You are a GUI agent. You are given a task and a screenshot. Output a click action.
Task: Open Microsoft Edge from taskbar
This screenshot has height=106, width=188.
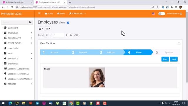10,103
